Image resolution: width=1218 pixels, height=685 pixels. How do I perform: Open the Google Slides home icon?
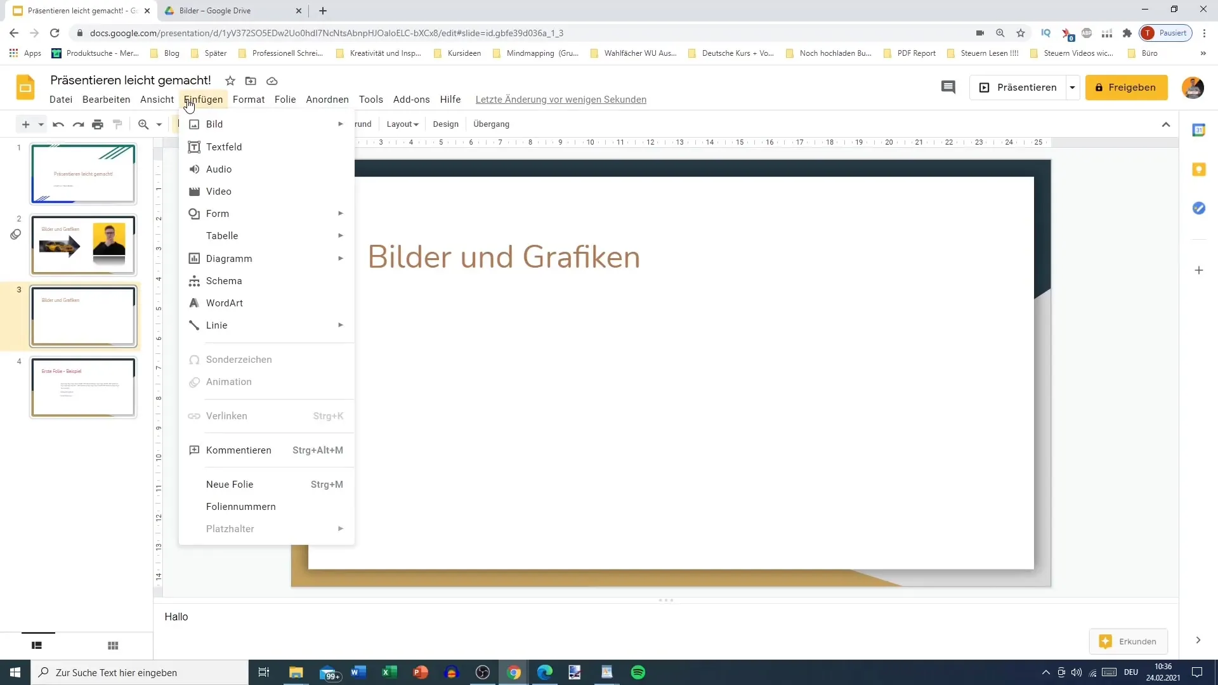pos(25,88)
